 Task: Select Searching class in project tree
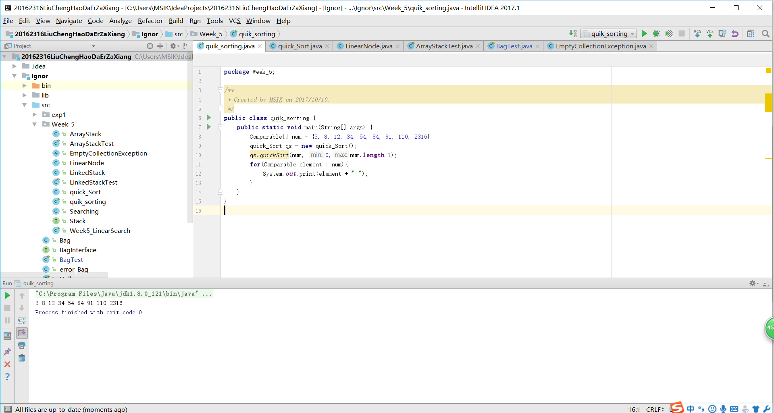point(84,211)
